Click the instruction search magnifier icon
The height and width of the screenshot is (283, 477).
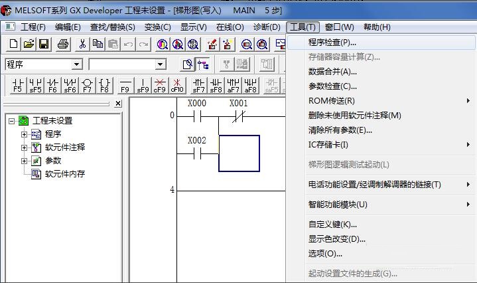178,45
